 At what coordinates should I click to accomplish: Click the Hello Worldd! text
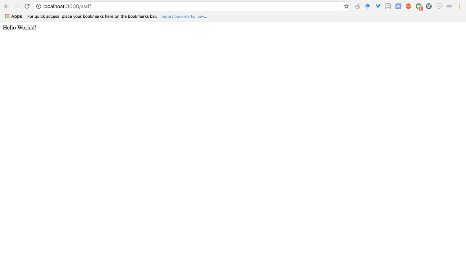tap(20, 28)
